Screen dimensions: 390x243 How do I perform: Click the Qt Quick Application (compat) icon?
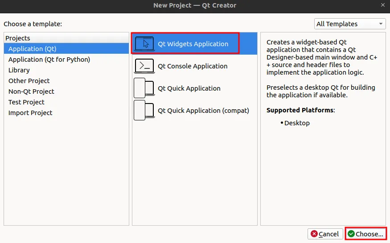tap(144, 110)
